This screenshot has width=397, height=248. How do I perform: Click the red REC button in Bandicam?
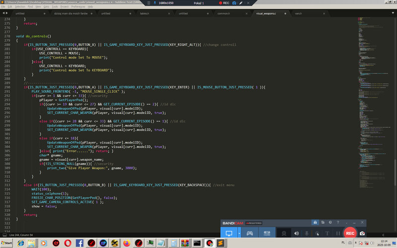(350, 233)
